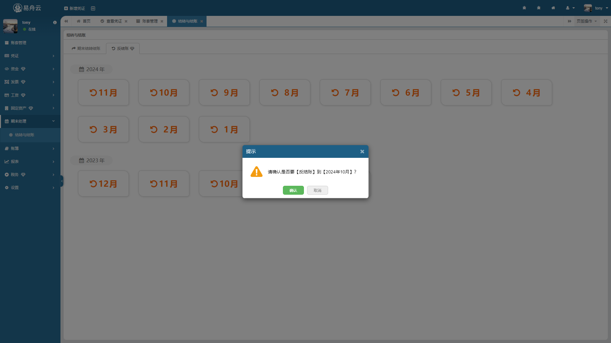Toggle navigation breadcrumb collapse arrow

pos(66,21)
